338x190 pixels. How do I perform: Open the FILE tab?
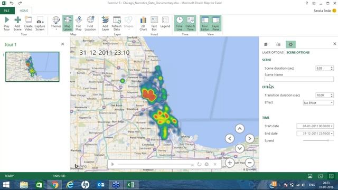[7, 11]
